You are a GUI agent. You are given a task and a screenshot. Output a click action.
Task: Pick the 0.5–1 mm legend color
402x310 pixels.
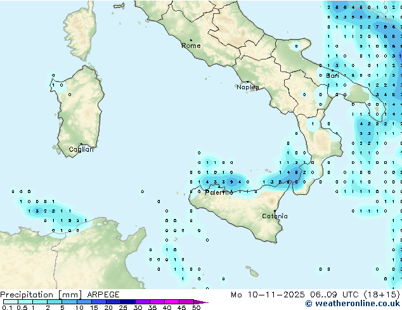click(25, 302)
